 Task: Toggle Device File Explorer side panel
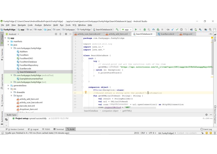[215, 115]
